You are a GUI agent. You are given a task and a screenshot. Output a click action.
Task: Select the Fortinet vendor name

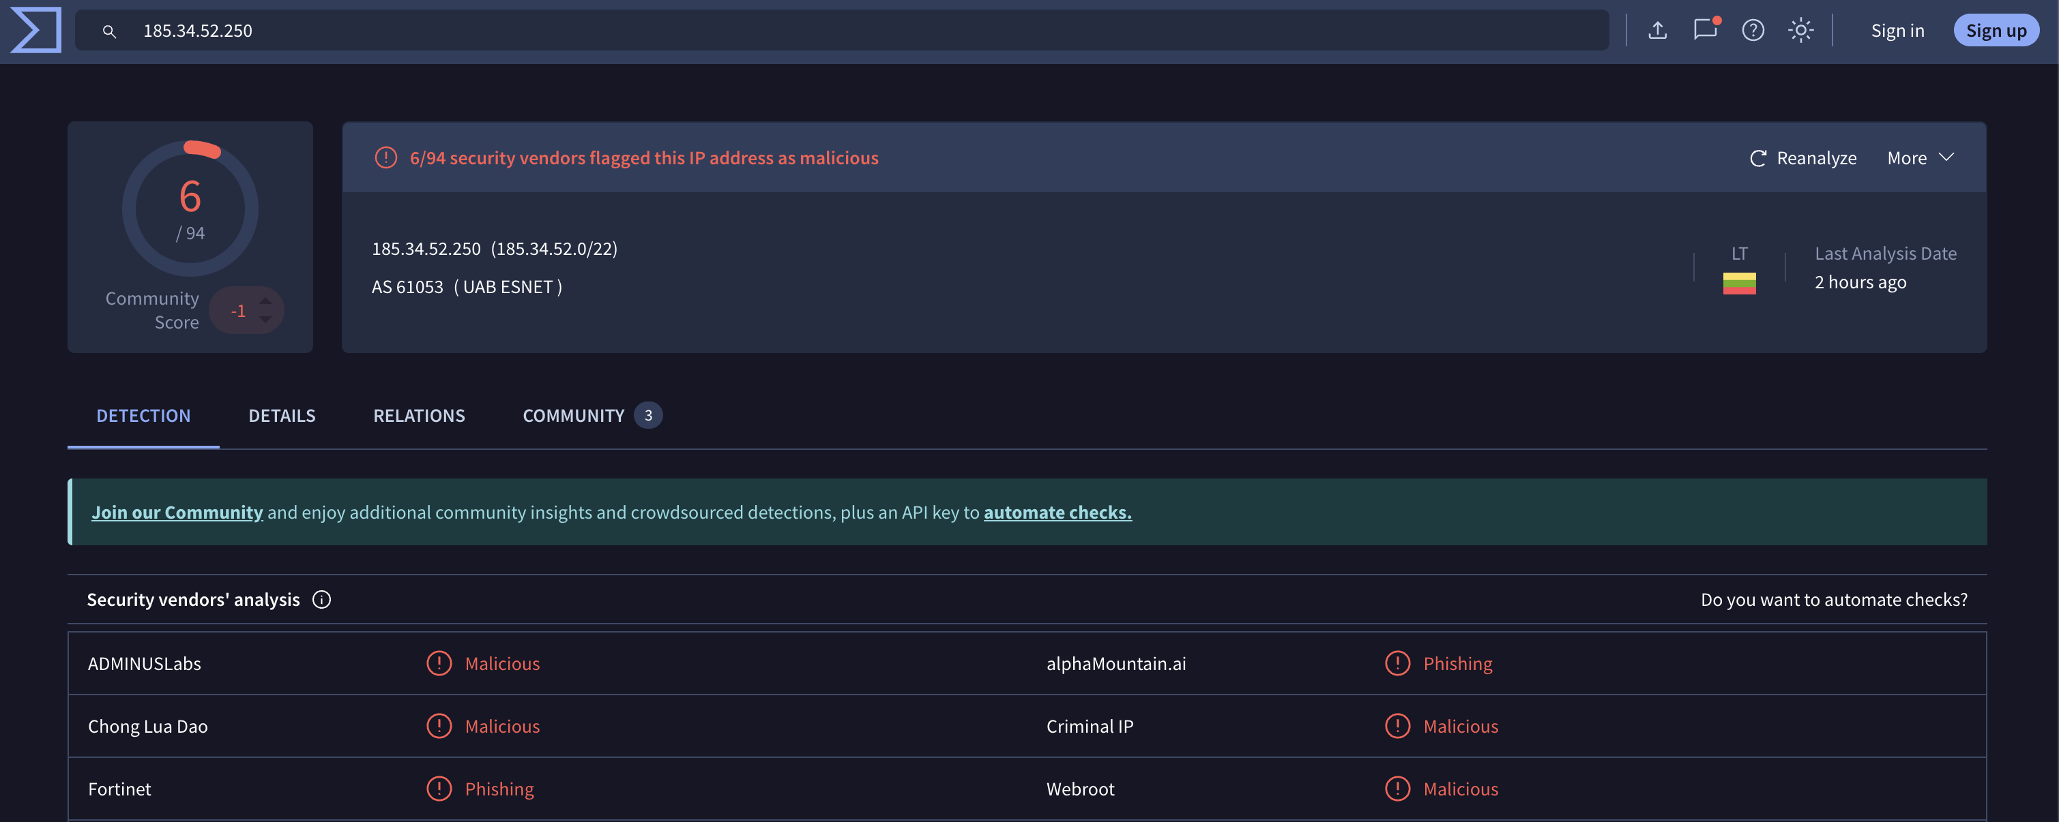click(119, 789)
